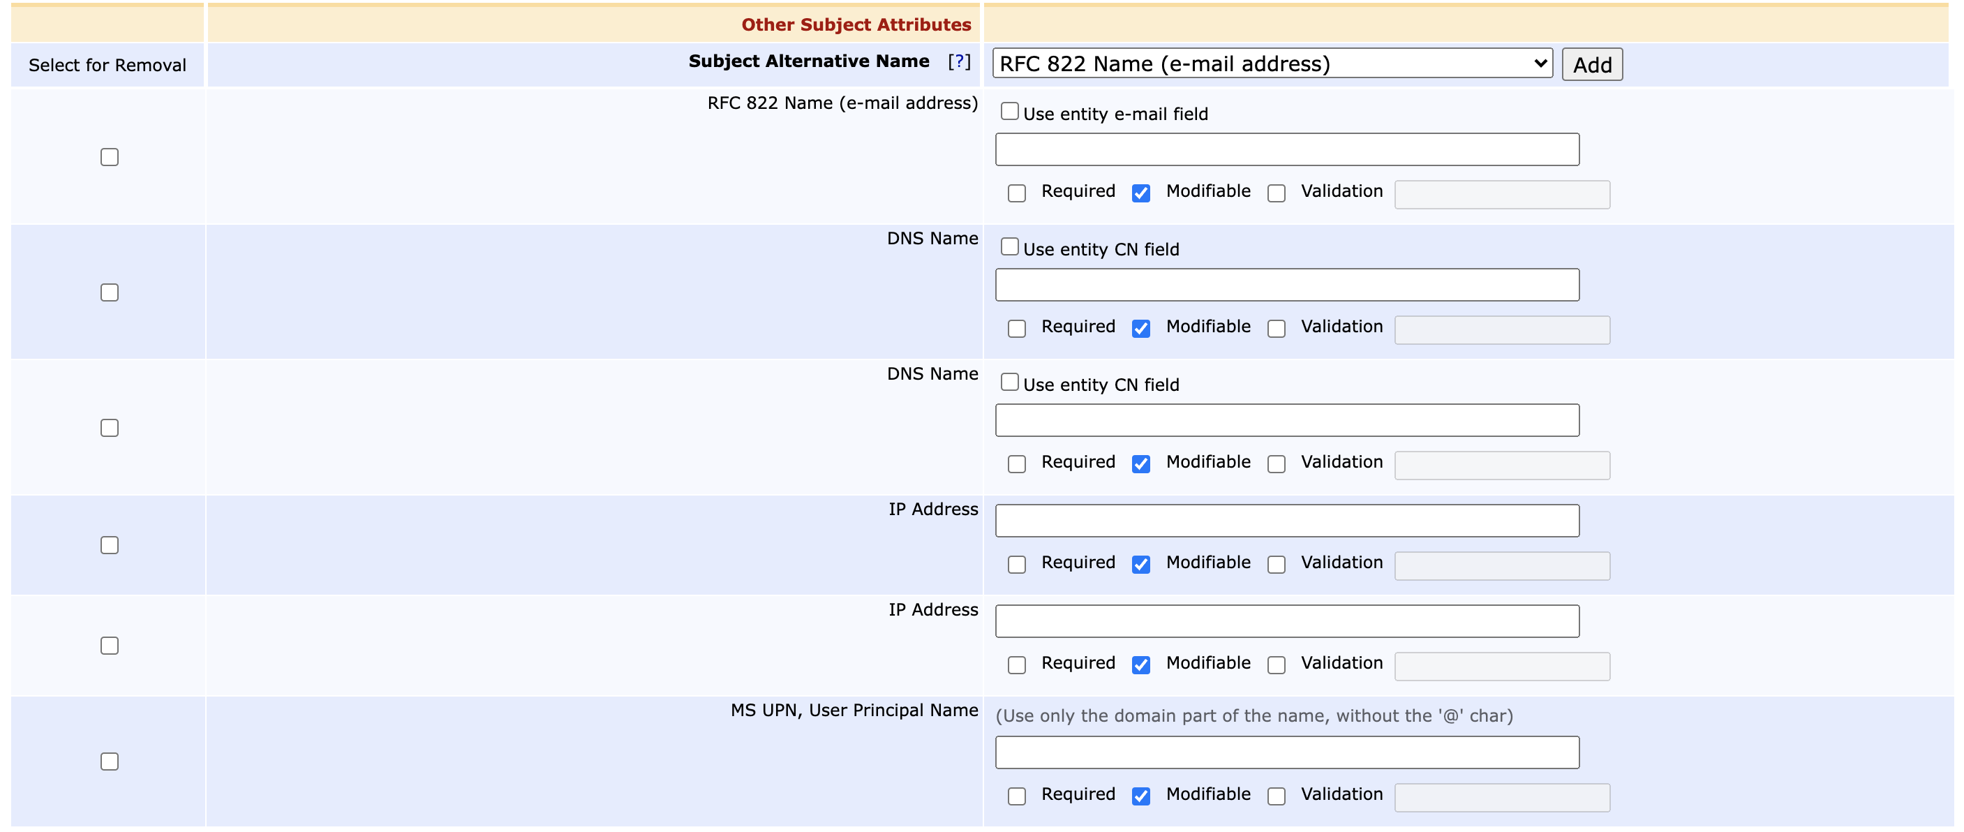Viewport: 1964px width, 832px height.
Task: Select MS UPN row for removal
Action: [109, 761]
